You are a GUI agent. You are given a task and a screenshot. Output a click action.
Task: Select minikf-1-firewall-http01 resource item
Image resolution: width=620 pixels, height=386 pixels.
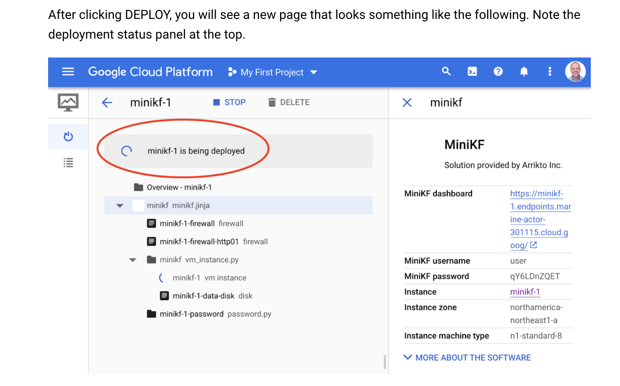coord(199,242)
